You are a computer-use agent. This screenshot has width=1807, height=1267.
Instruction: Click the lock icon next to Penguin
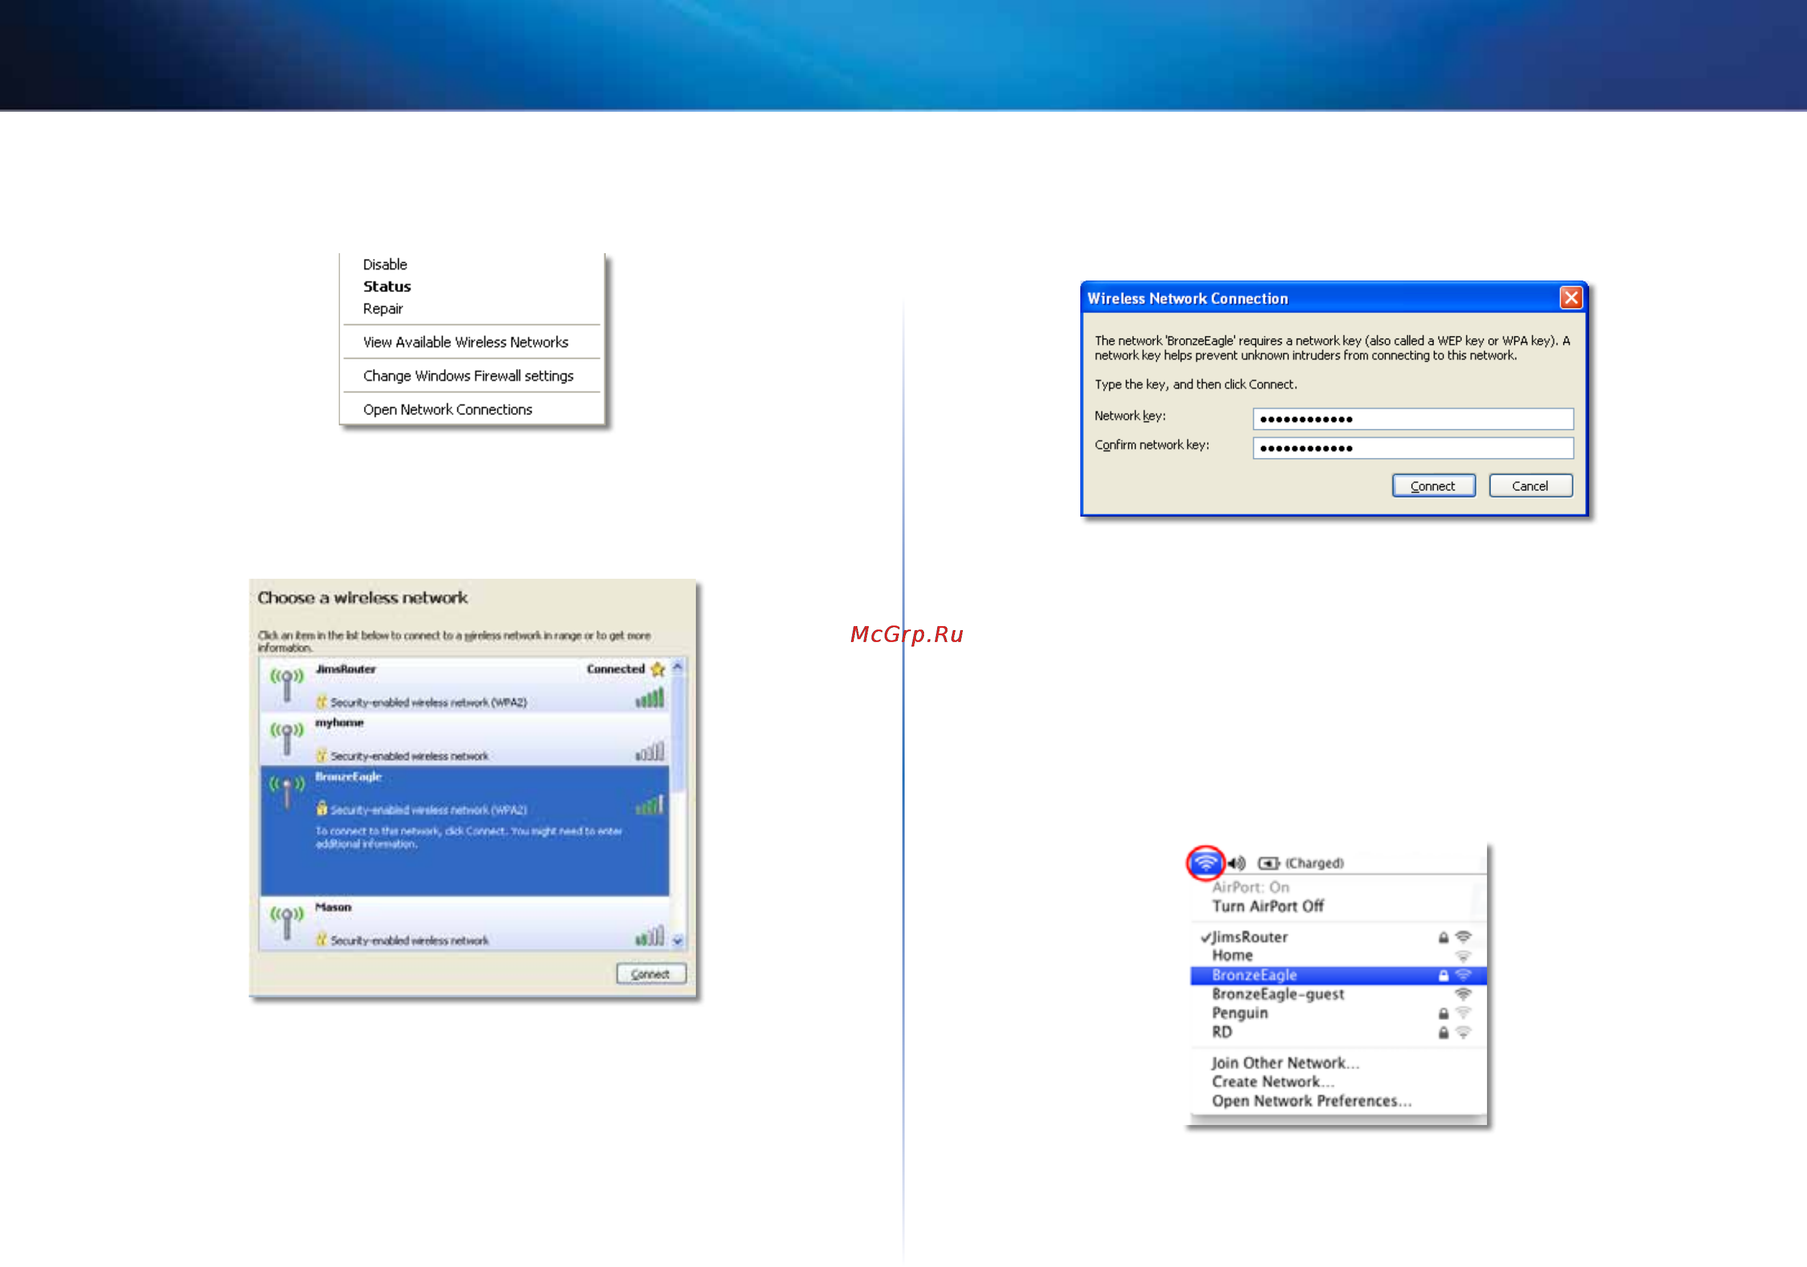[x=1444, y=1013]
